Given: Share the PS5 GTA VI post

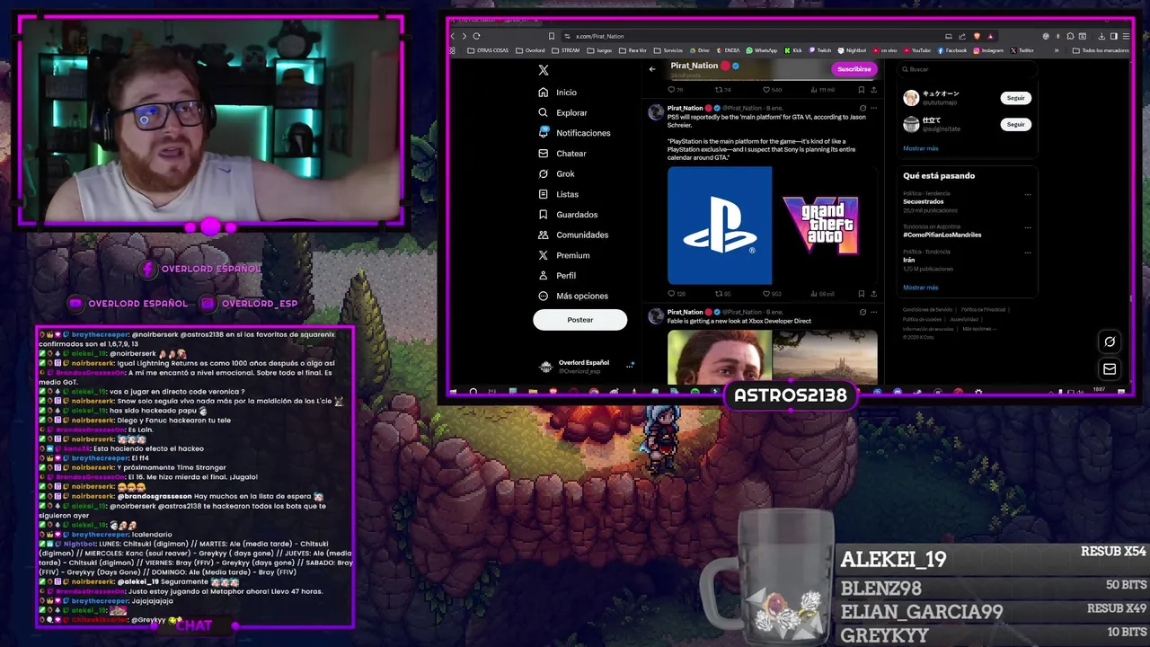Looking at the screenshot, I should [x=873, y=294].
